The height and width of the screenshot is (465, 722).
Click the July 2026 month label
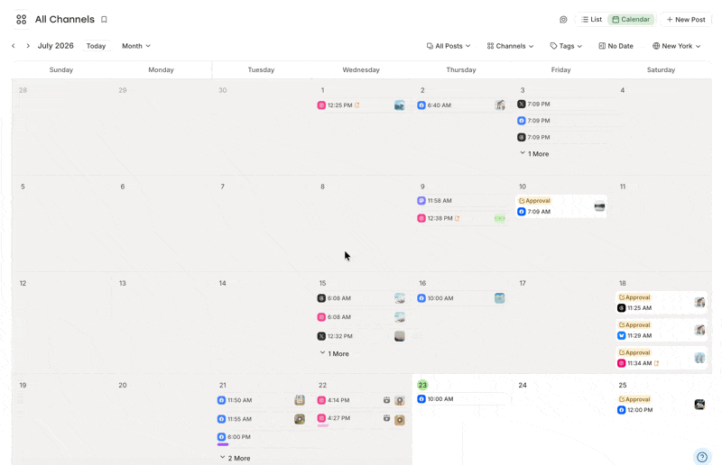[56, 46]
